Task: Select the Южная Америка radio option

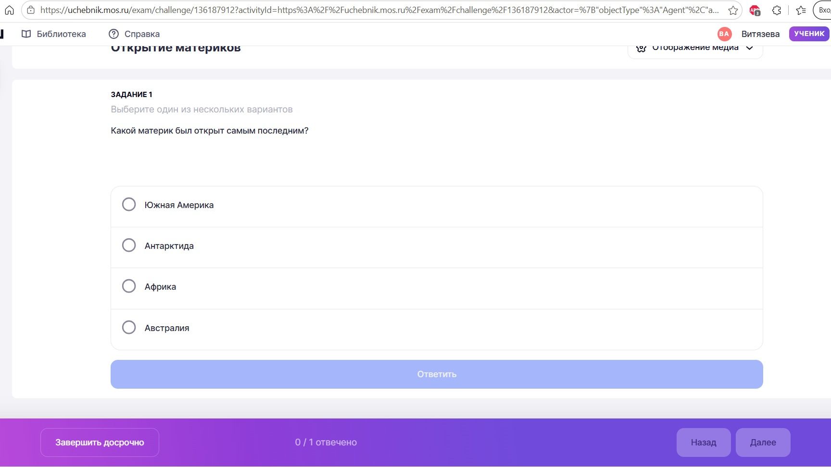Action: [129, 204]
